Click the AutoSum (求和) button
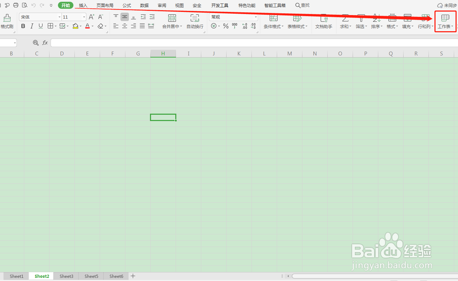458x281 pixels. pos(345,22)
